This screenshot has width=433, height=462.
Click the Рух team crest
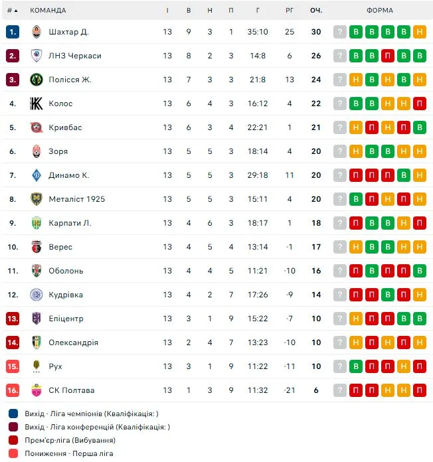(37, 366)
